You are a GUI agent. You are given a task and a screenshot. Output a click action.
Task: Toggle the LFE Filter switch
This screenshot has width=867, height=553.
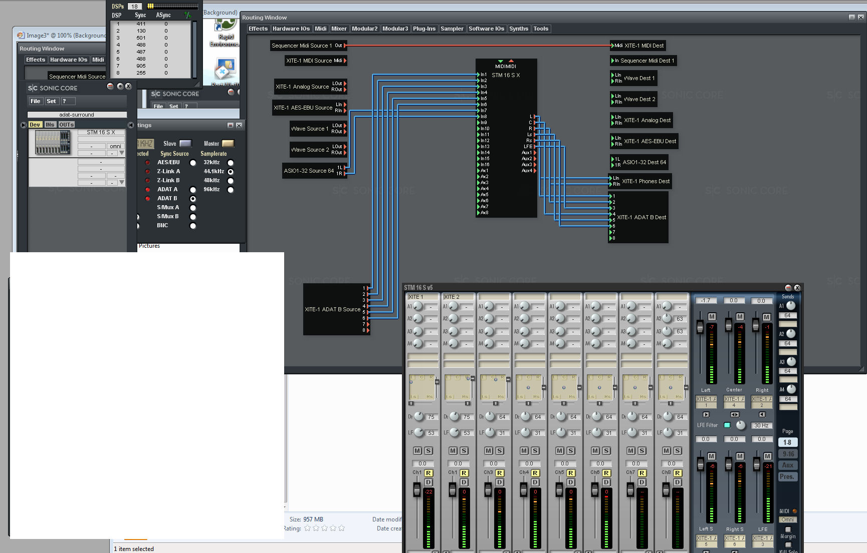click(x=727, y=425)
